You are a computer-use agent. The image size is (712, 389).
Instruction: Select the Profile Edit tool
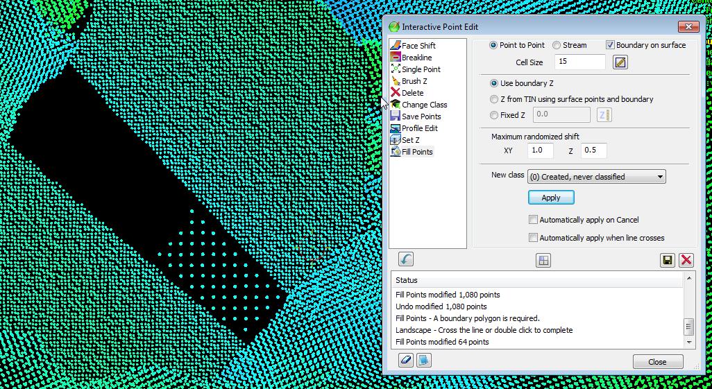tap(414, 128)
